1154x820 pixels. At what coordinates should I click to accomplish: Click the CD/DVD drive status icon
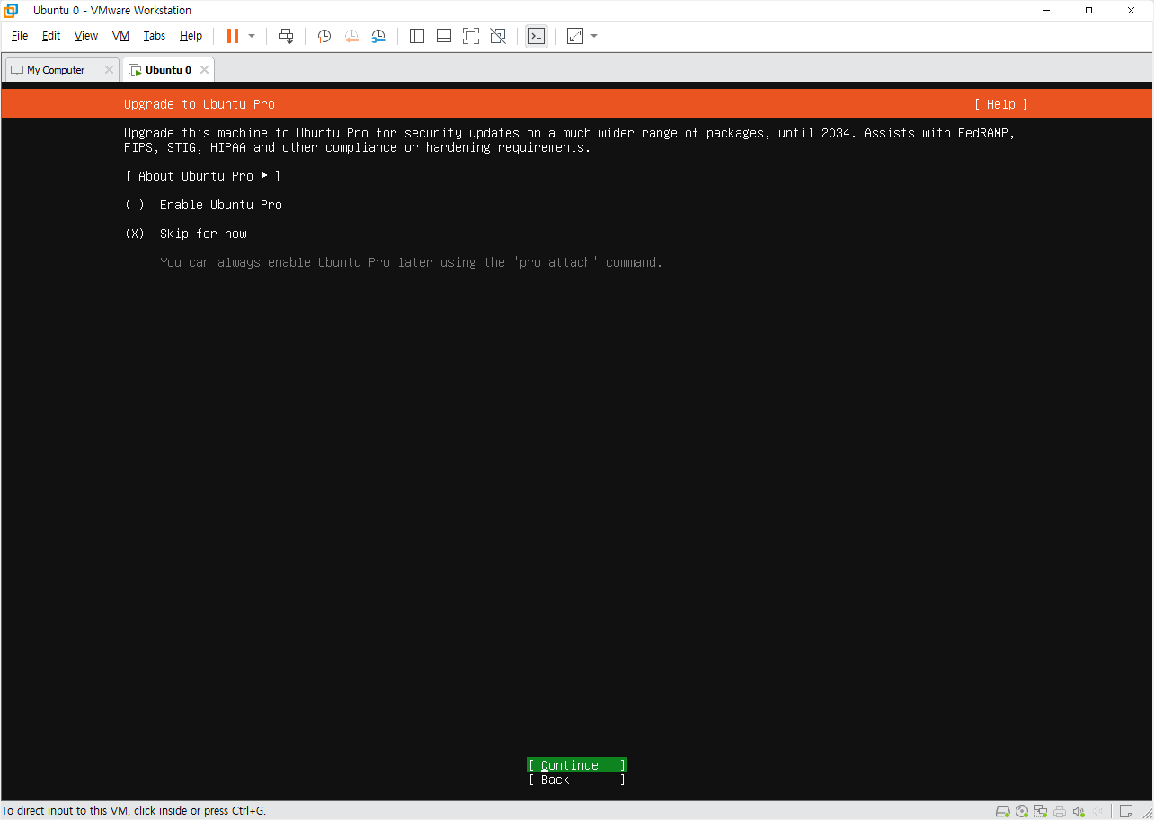tap(1023, 811)
